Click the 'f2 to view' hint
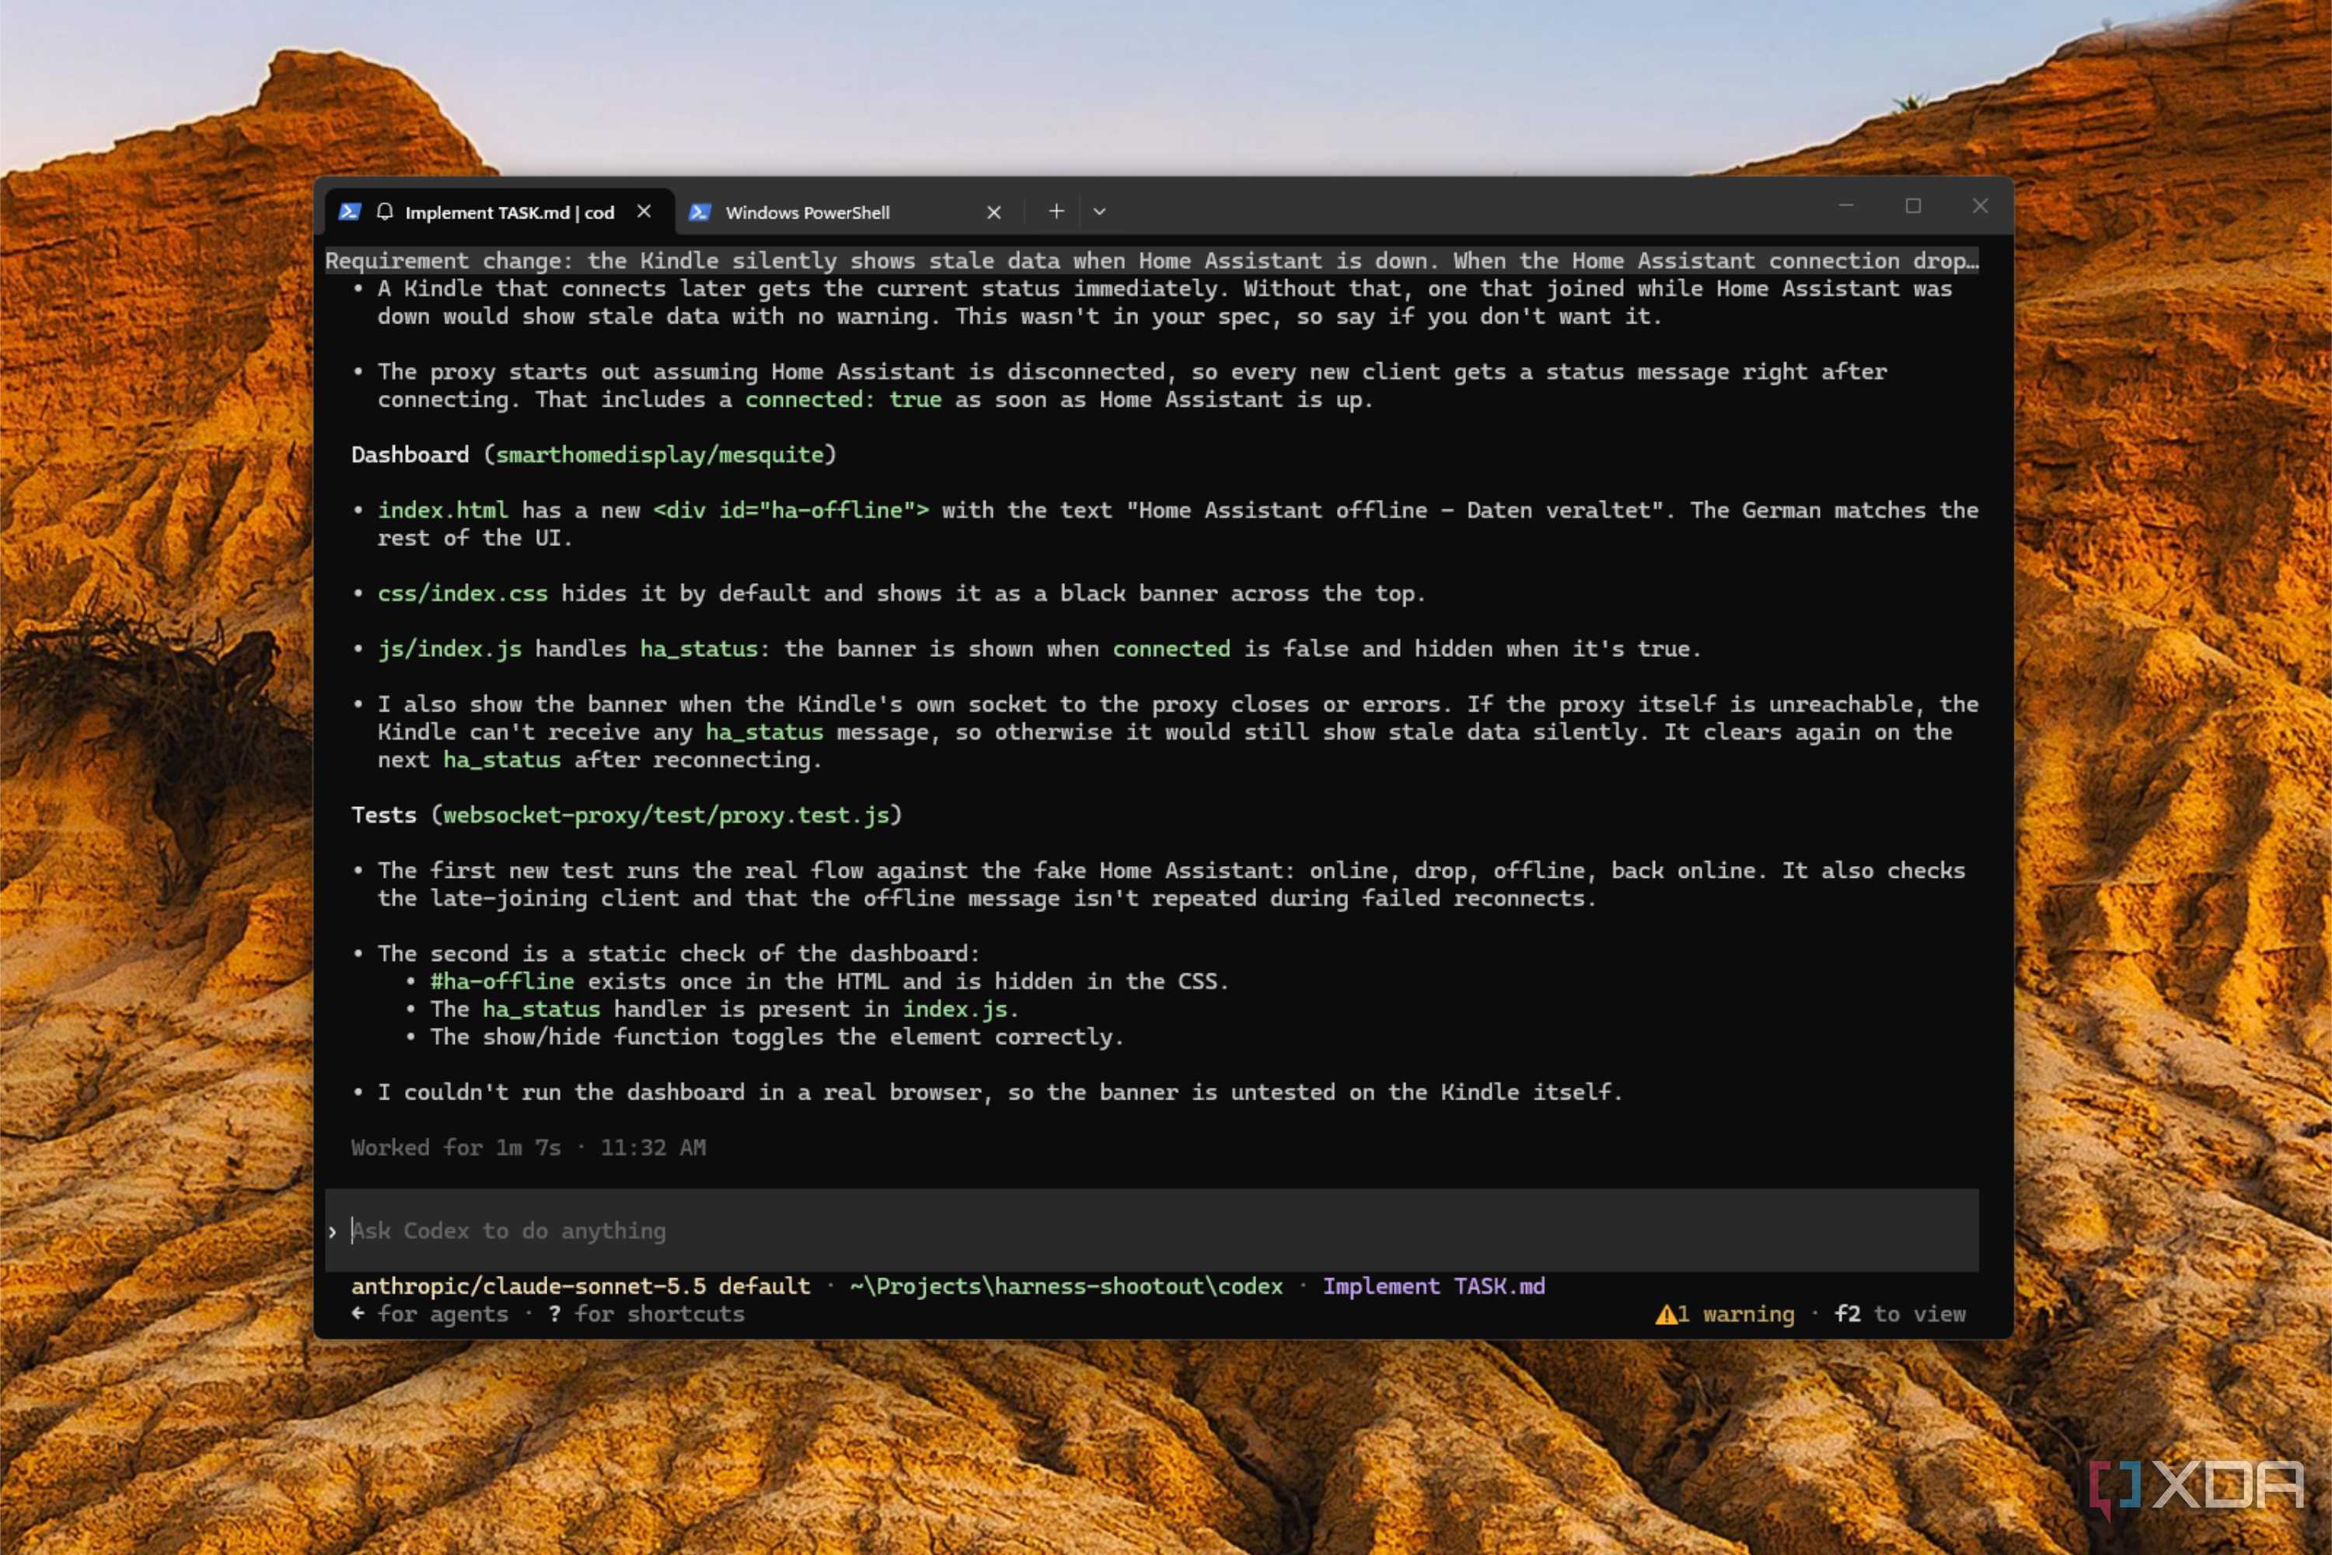This screenshot has width=2332, height=1555. pyautogui.click(x=1900, y=1314)
